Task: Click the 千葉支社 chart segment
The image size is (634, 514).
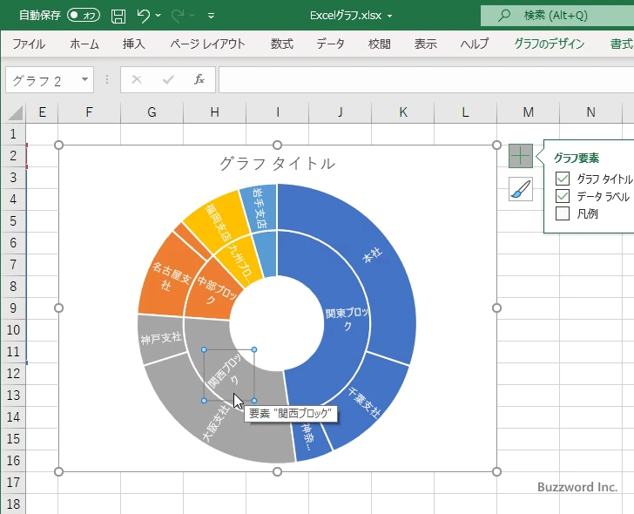Action: point(365,402)
